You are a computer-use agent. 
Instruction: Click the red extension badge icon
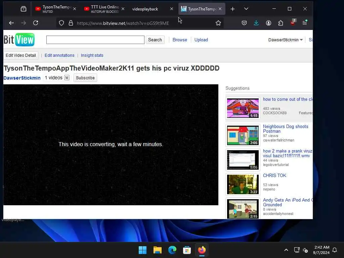click(293, 23)
